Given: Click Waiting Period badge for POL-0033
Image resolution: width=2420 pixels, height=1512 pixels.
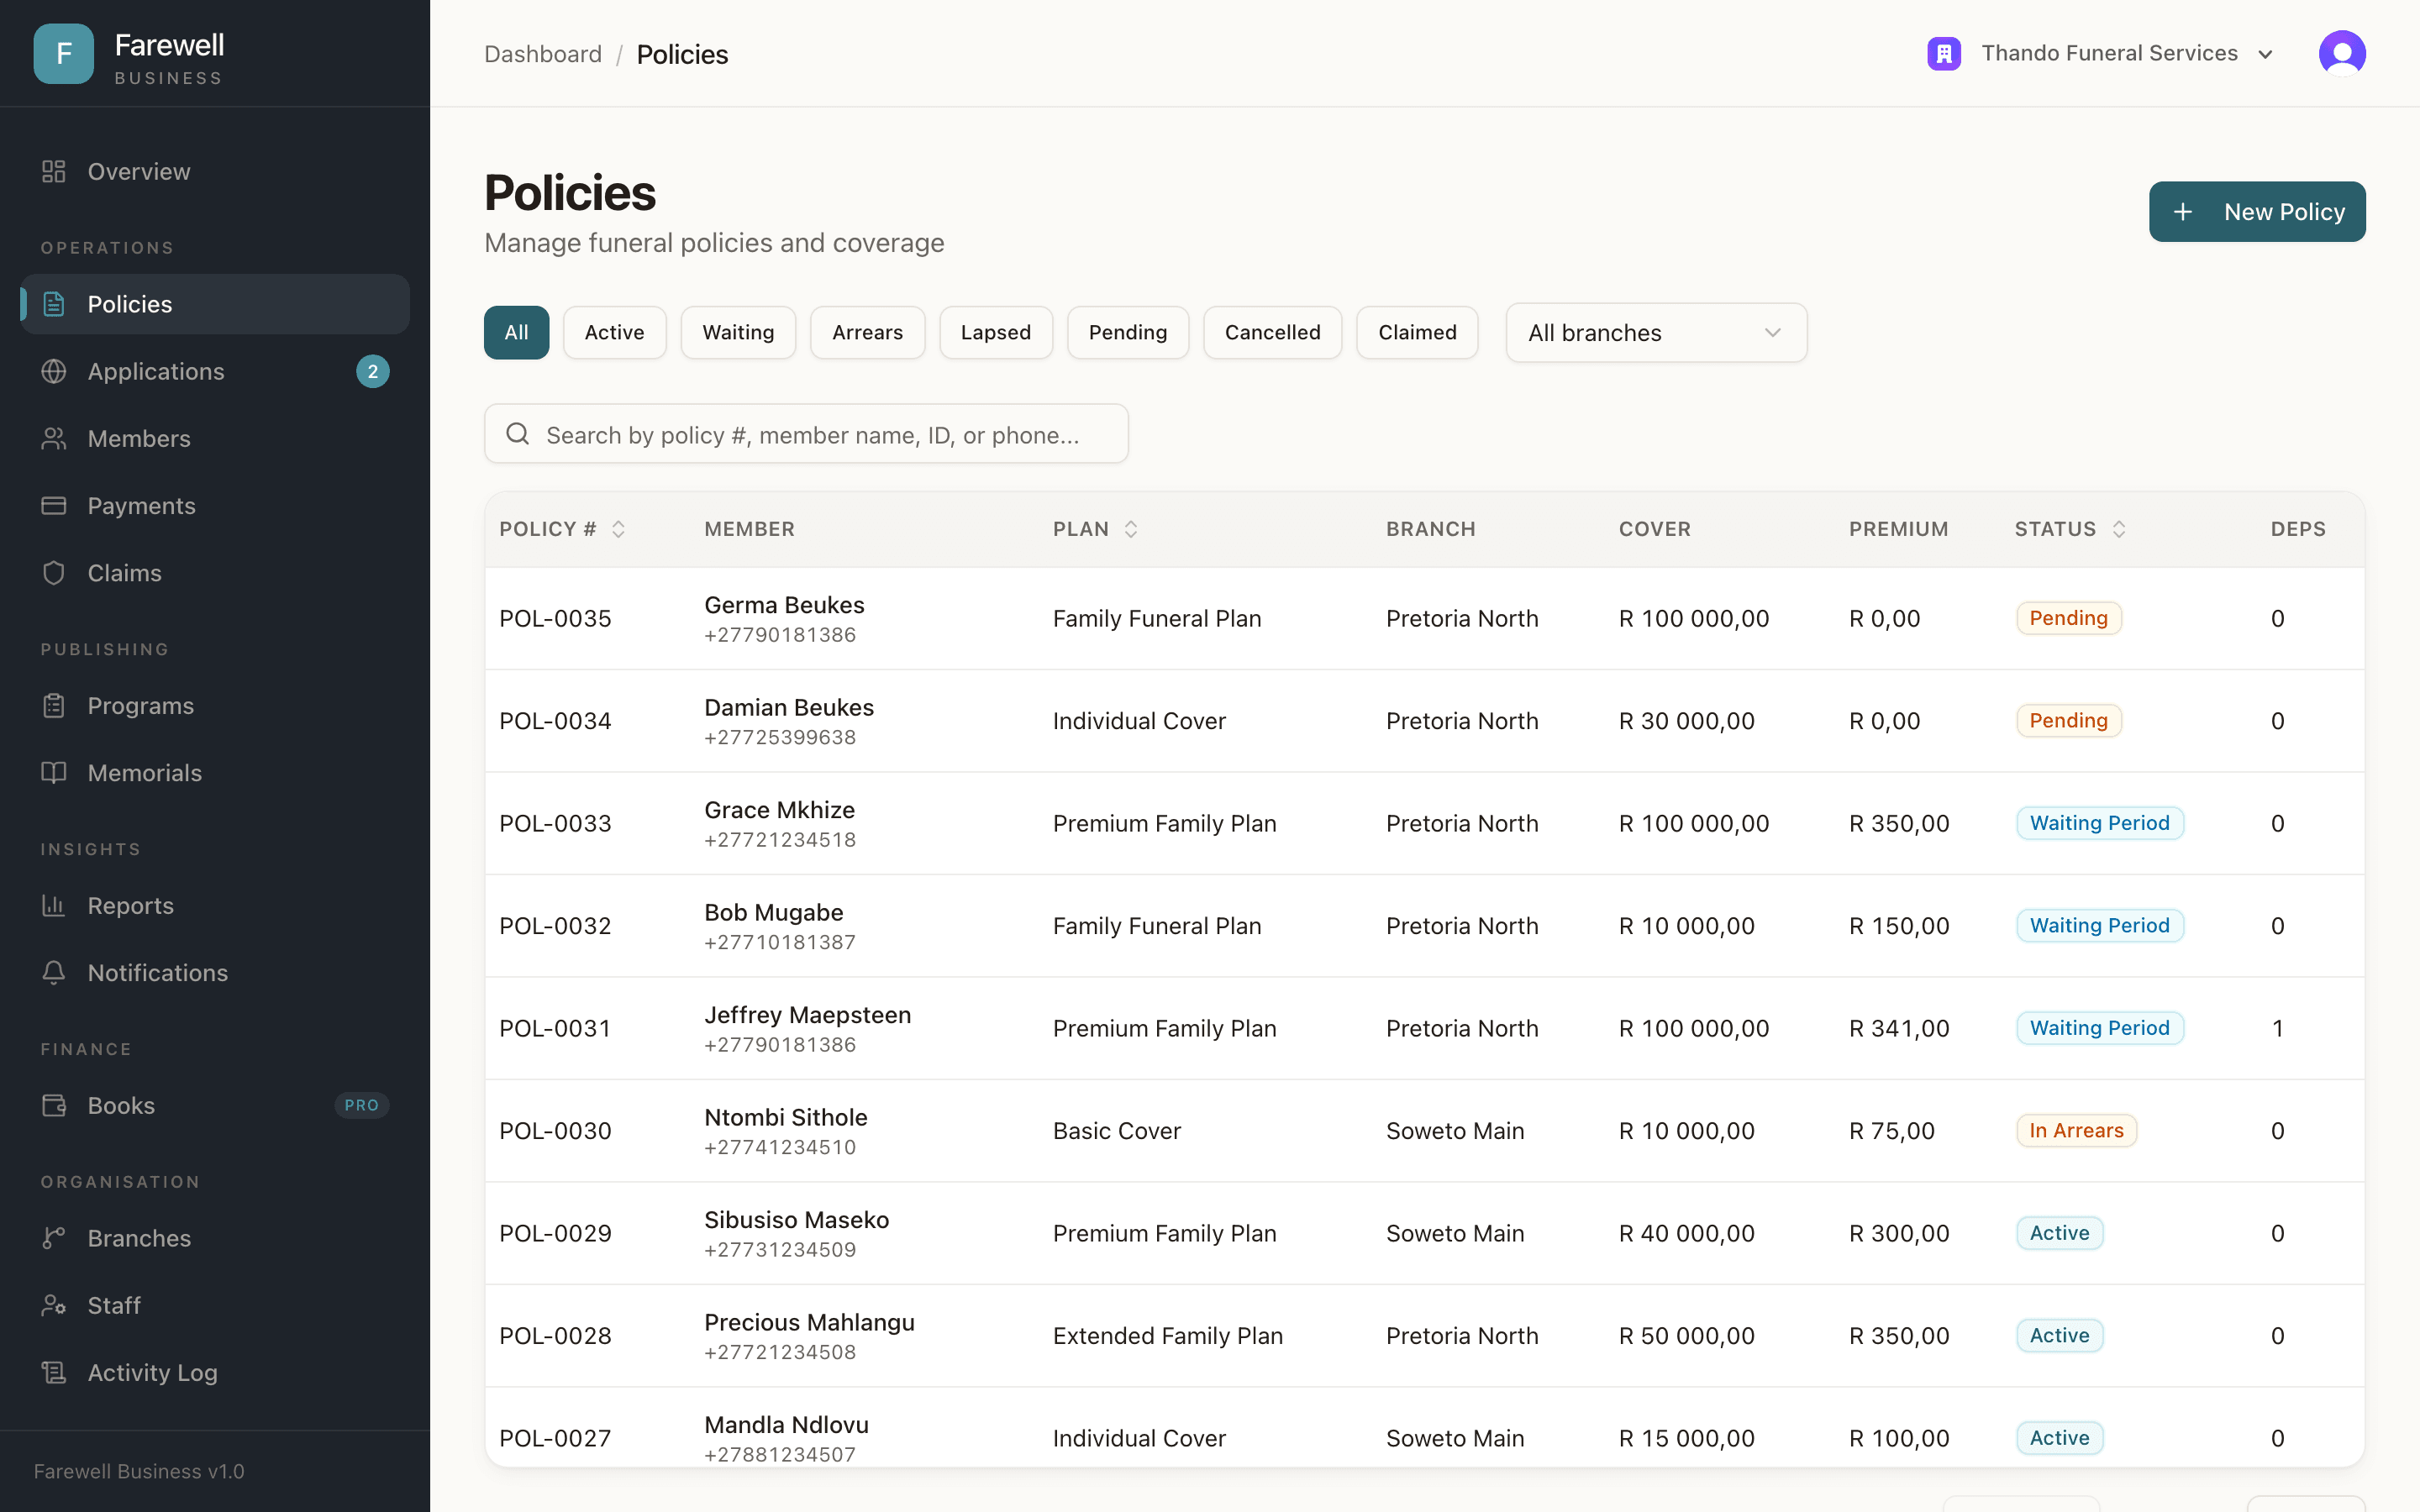Looking at the screenshot, I should coord(2099,823).
